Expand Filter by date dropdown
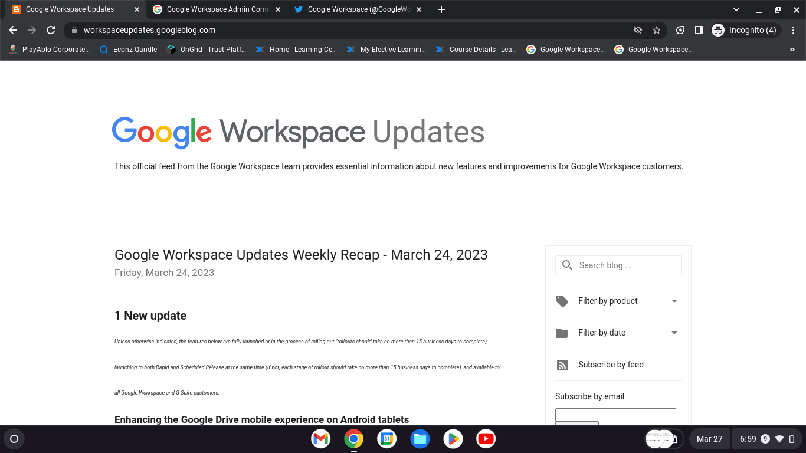Viewport: 806px width, 453px height. tap(618, 333)
